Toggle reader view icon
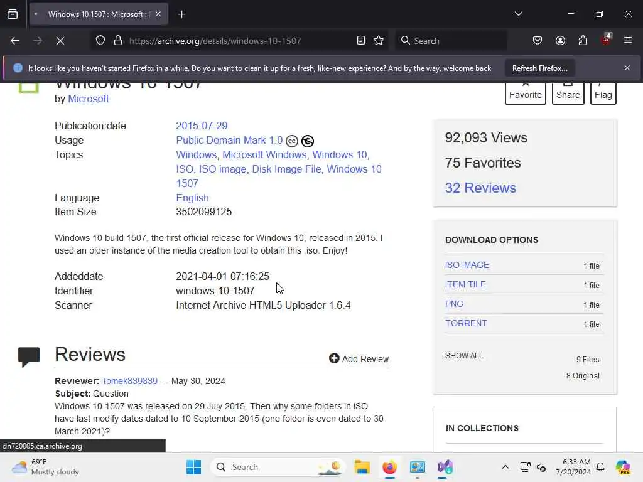The width and height of the screenshot is (643, 482). (x=361, y=40)
